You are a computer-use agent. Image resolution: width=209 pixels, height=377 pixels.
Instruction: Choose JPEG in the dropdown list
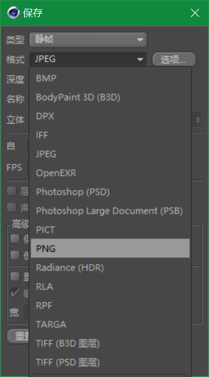(x=110, y=154)
